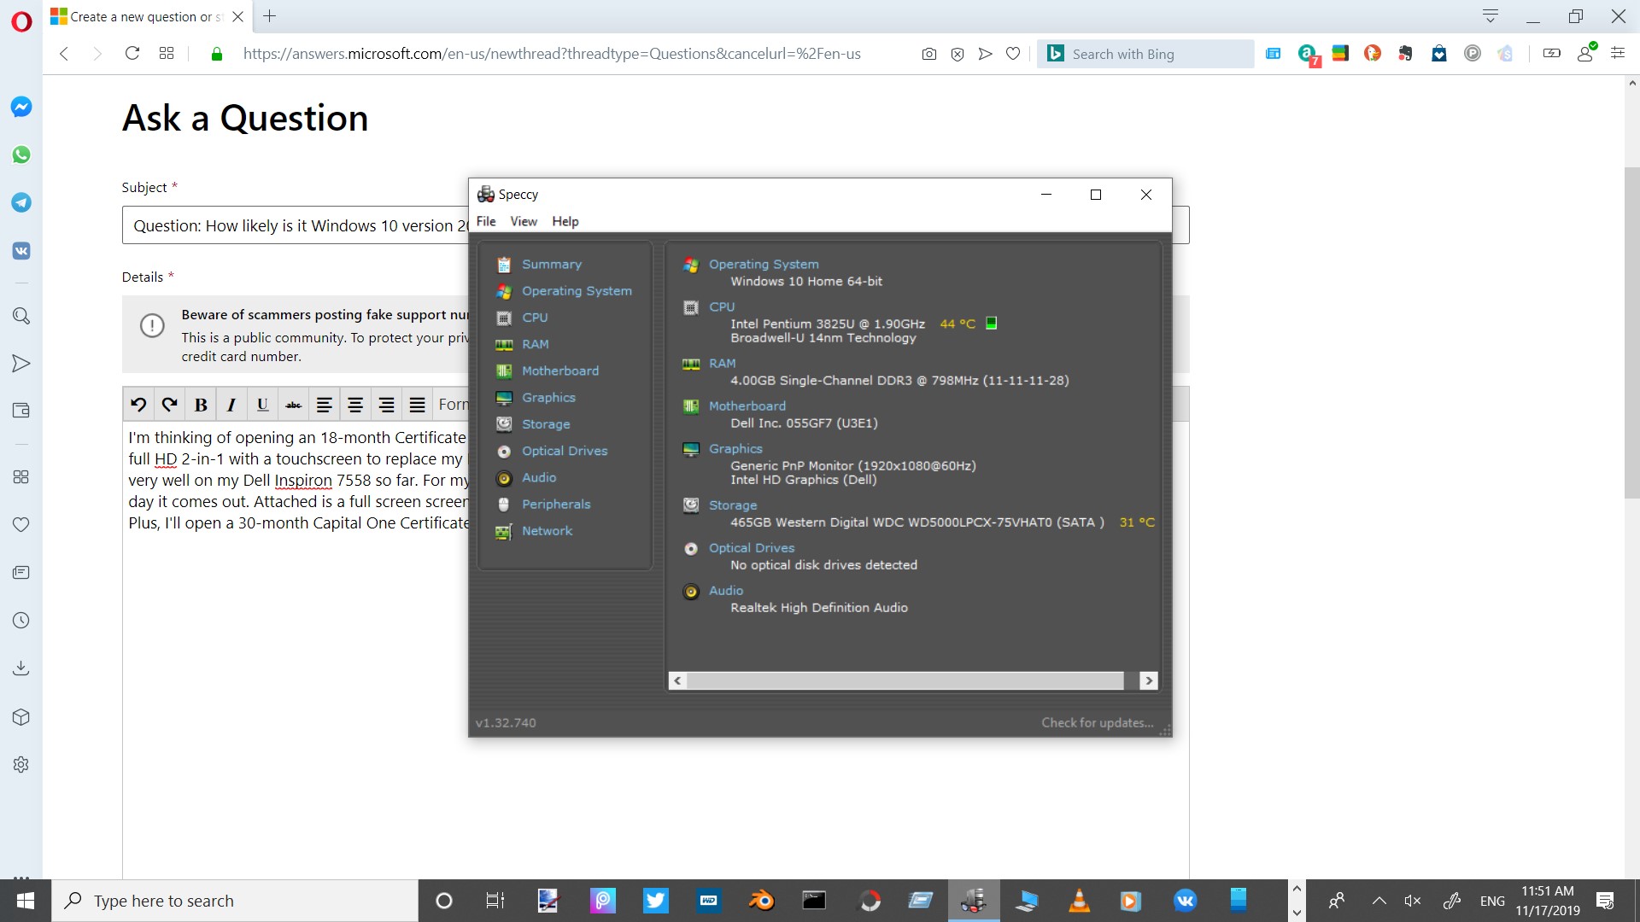The image size is (1640, 922).
Task: Justify the text
Action: pyautogui.click(x=417, y=404)
